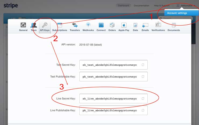Select the Live Secret Key field
The height and width of the screenshot is (125, 199).
pyautogui.click(x=113, y=98)
